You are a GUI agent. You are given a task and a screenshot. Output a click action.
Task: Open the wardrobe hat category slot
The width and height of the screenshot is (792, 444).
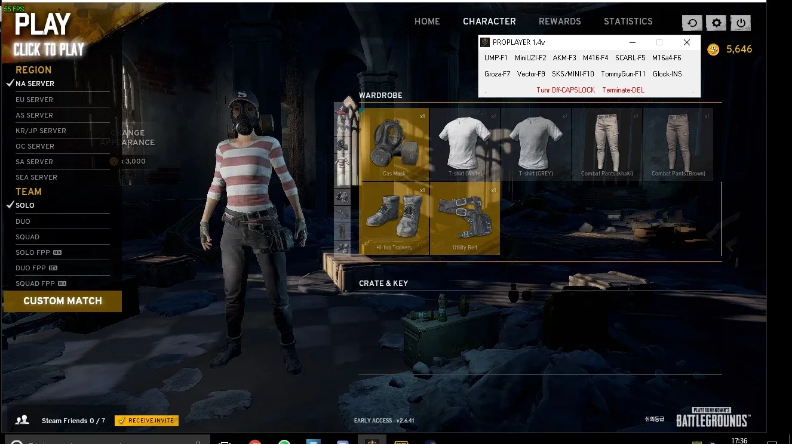342,111
